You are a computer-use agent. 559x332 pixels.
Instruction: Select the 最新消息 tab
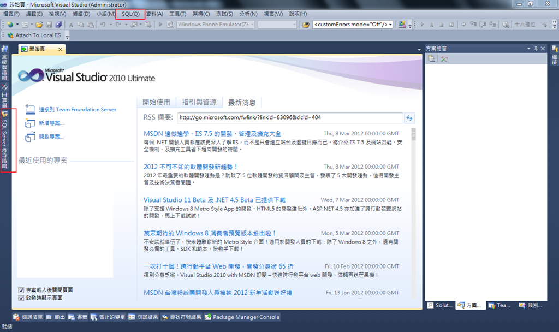tap(242, 102)
